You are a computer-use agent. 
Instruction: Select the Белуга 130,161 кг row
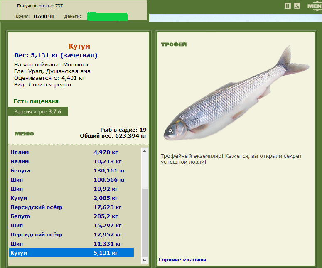coord(71,171)
